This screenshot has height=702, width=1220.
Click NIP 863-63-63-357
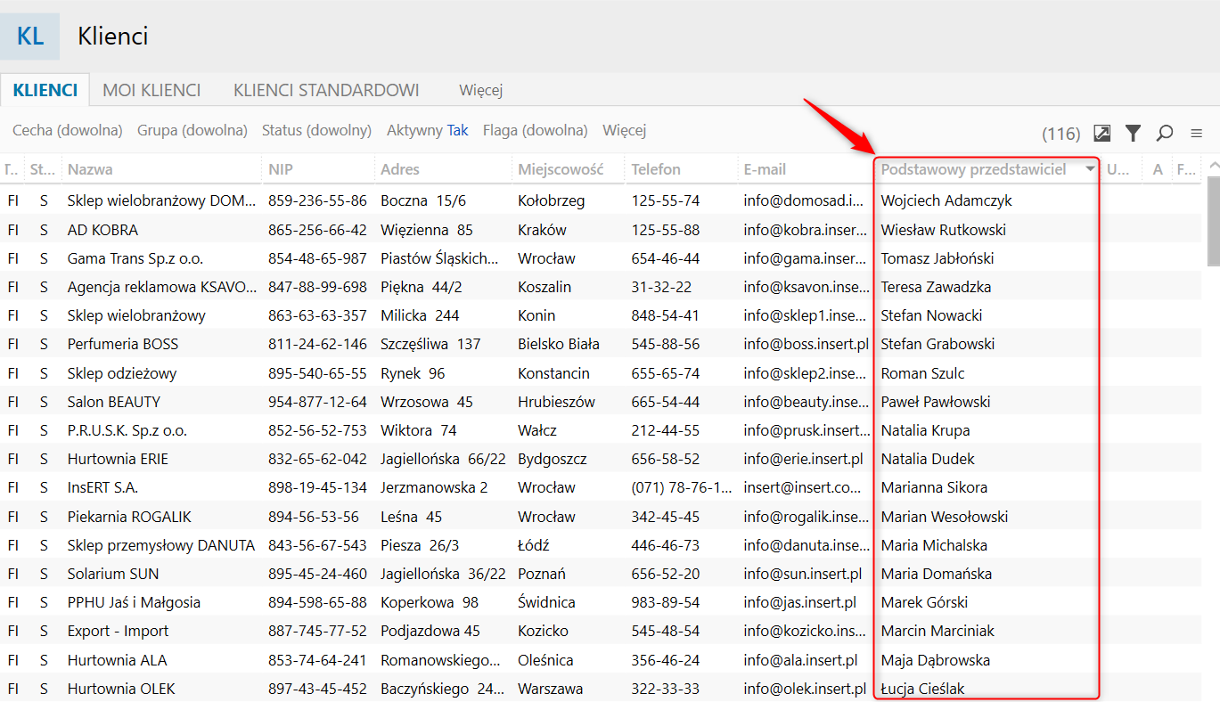[317, 315]
